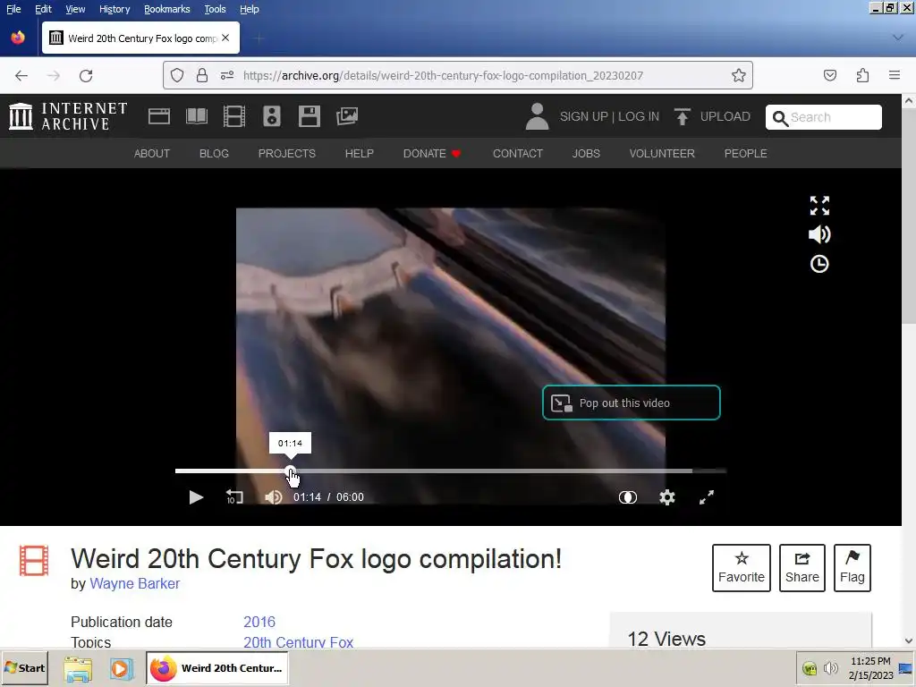Image resolution: width=916 pixels, height=687 pixels.
Task: Open the Firefox extensions puzzle icon
Action: (x=863, y=75)
